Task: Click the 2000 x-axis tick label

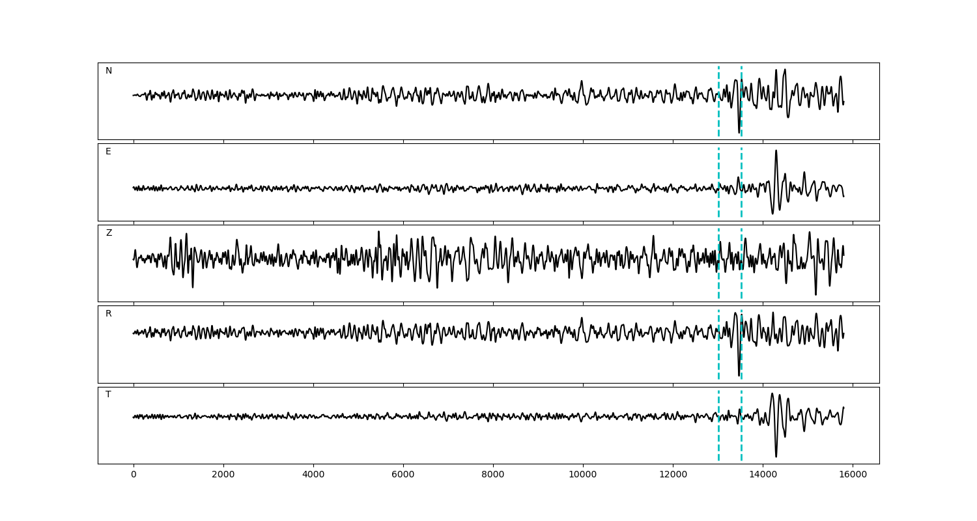Action: tap(223, 475)
